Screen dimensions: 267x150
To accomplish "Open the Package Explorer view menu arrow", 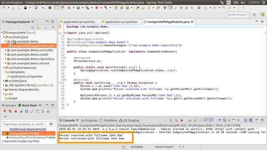I will point(53,27).
